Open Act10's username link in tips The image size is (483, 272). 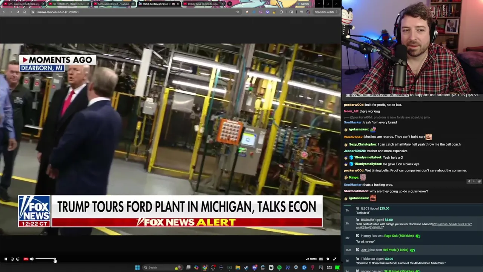tap(365, 250)
